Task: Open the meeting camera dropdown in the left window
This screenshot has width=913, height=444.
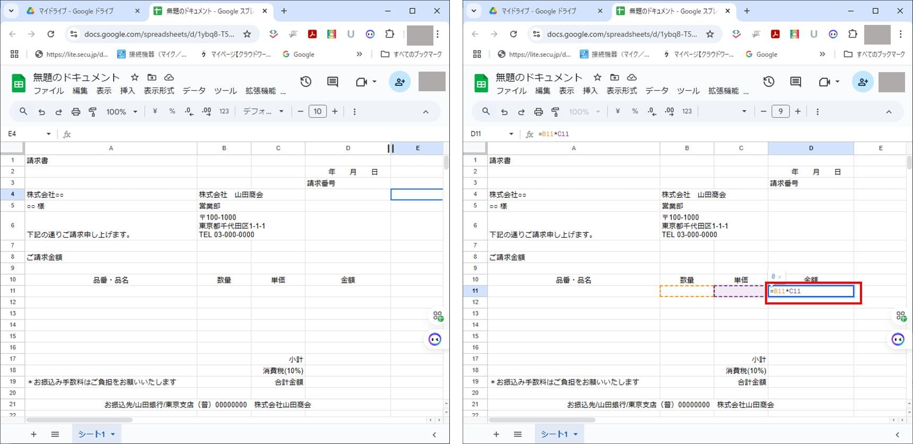Action: coord(375,82)
